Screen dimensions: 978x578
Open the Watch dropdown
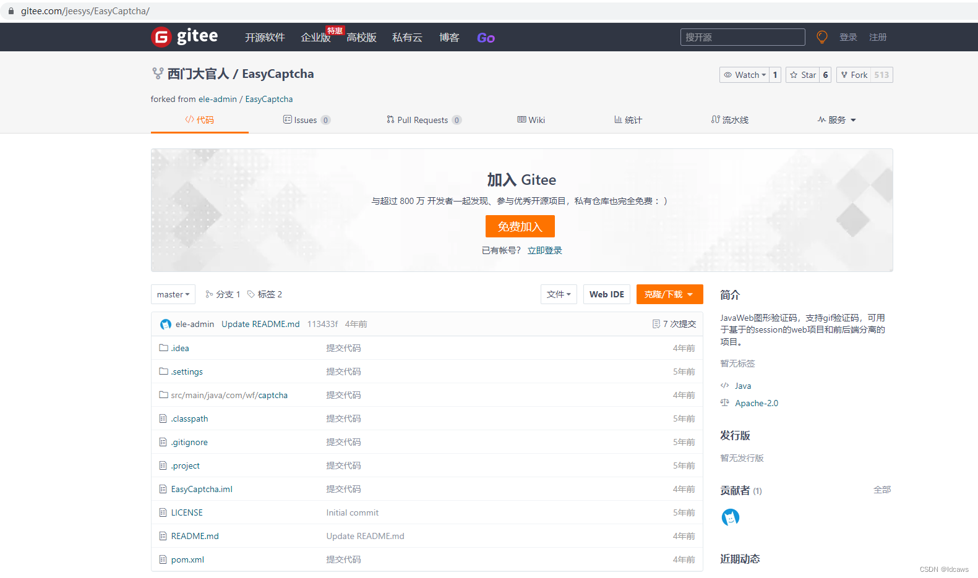tap(744, 75)
